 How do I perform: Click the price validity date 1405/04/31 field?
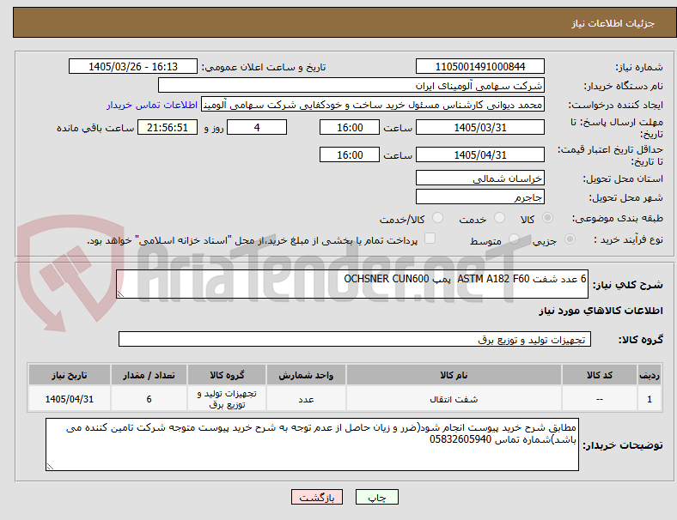point(480,154)
